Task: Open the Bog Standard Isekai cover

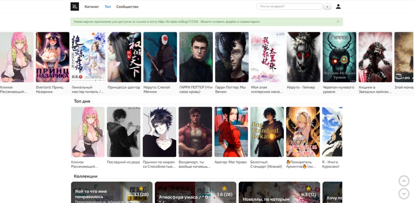Action: point(267,132)
